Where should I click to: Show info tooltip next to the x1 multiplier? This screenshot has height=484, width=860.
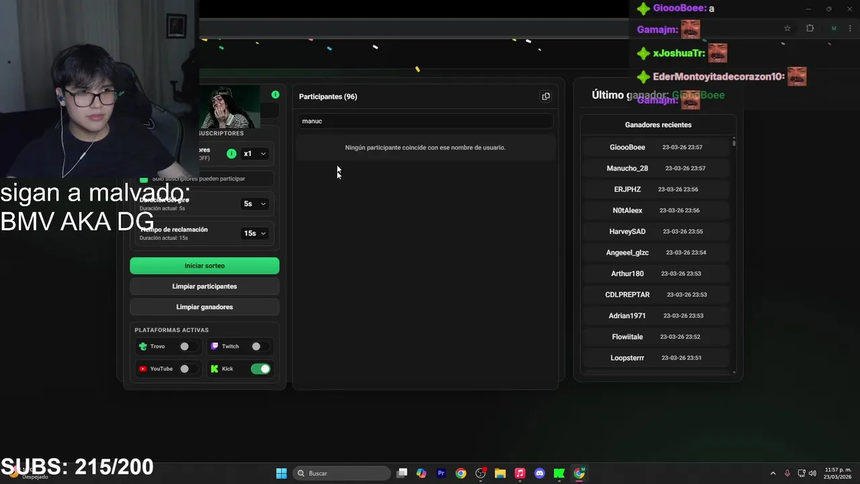click(231, 154)
